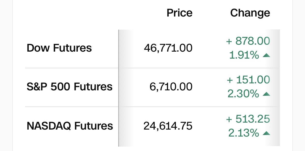Open the Dow Futures link
The height and width of the screenshot is (151, 305).
point(59,48)
